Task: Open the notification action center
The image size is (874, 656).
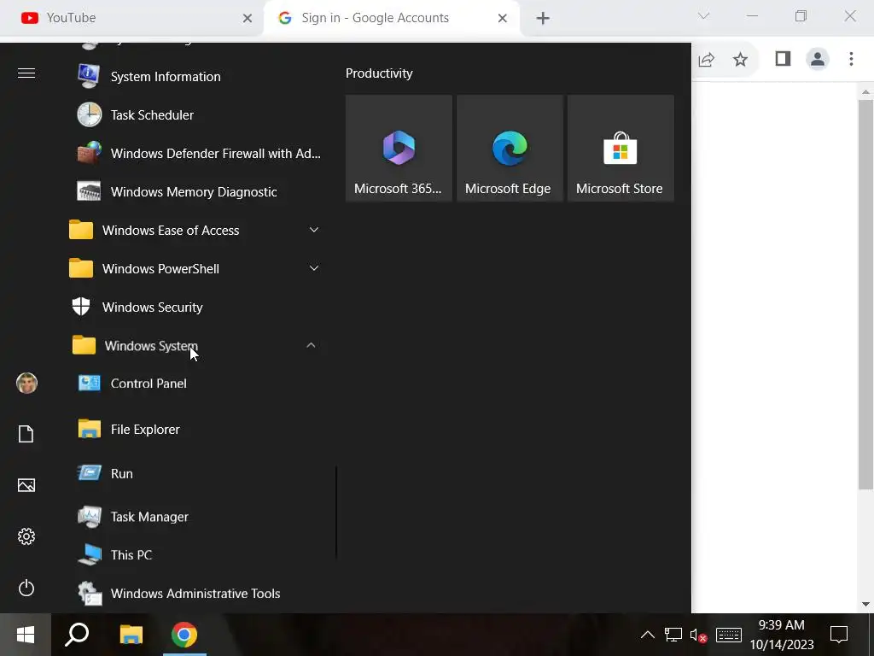Action: pyautogui.click(x=839, y=635)
